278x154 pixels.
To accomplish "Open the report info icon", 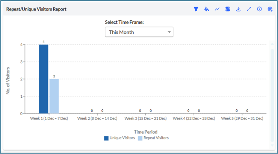I will pyautogui.click(x=259, y=9).
